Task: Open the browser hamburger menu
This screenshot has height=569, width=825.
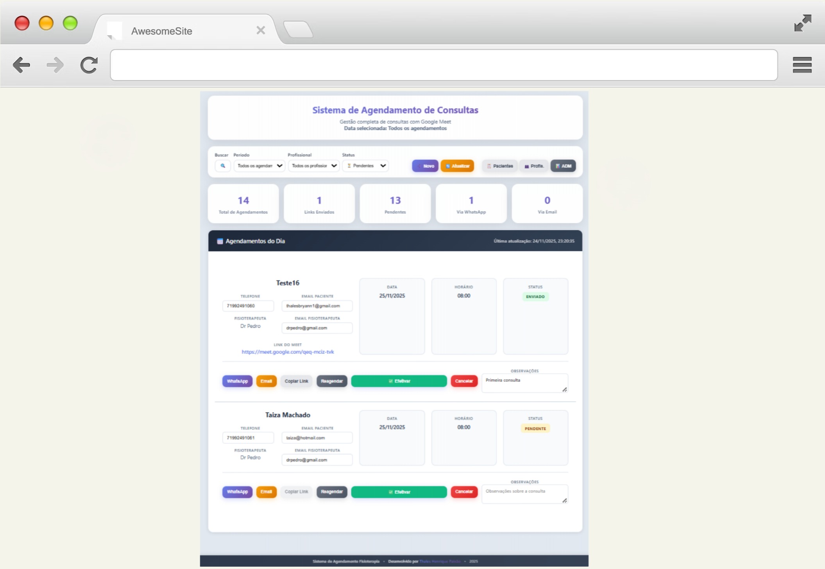Action: pyautogui.click(x=802, y=65)
